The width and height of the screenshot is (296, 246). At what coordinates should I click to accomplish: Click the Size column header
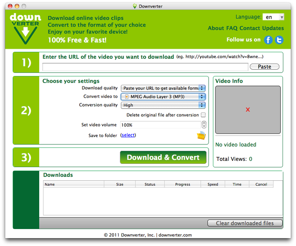[120, 184]
